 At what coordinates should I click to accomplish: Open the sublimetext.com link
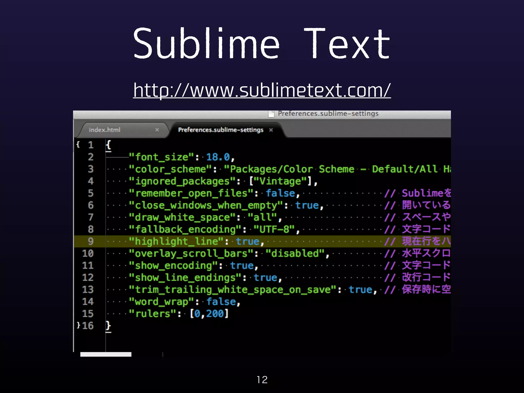click(x=262, y=90)
